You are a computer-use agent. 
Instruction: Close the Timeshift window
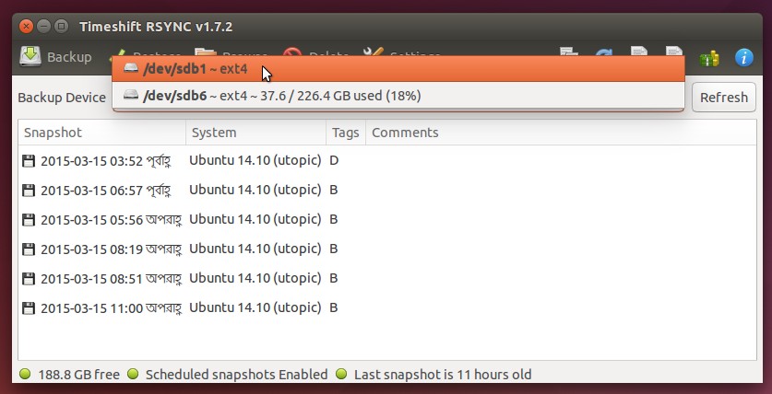pos(27,26)
